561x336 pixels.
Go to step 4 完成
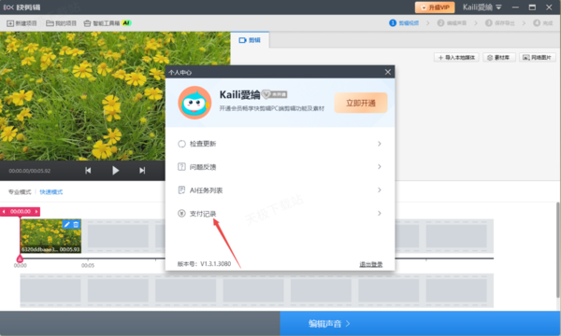(x=543, y=22)
